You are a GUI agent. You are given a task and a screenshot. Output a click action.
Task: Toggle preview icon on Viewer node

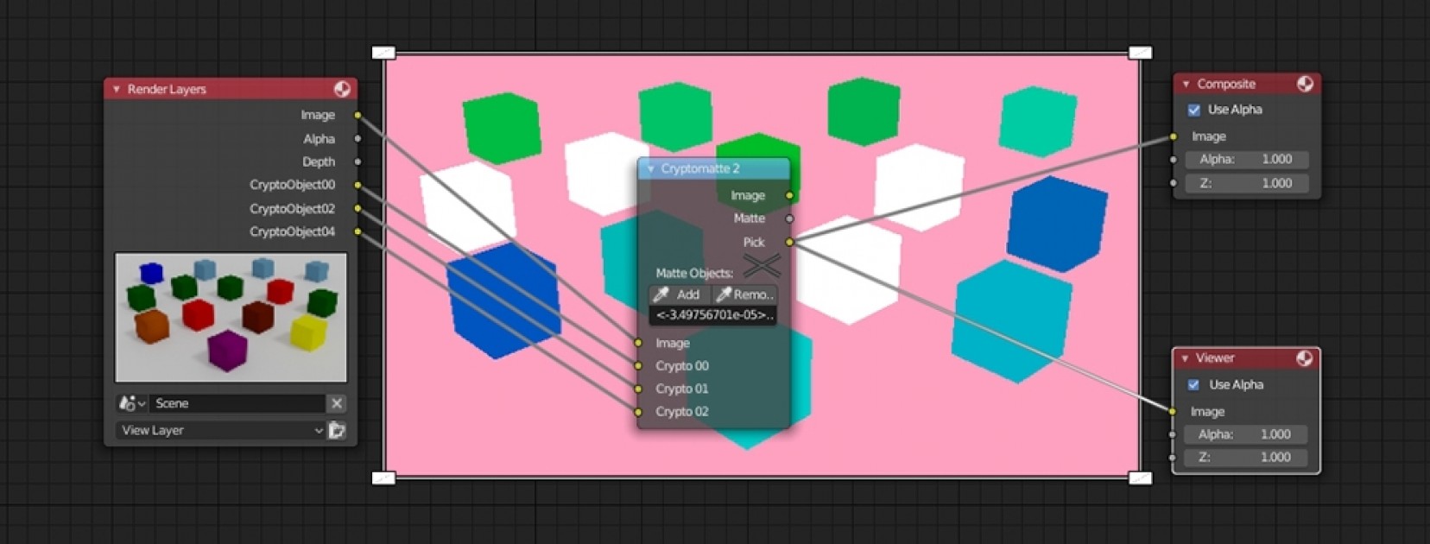pyautogui.click(x=1304, y=358)
